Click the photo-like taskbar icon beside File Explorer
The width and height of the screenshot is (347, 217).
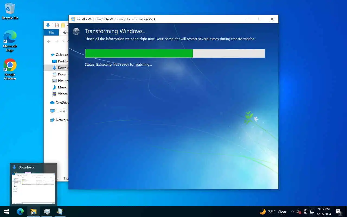47,212
